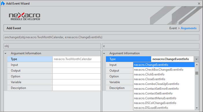
Task: Open the Arguments step in the breadcrumb
Action: (x=189, y=28)
